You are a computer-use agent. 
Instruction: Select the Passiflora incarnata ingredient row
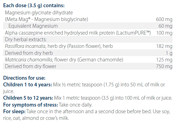click(59, 46)
